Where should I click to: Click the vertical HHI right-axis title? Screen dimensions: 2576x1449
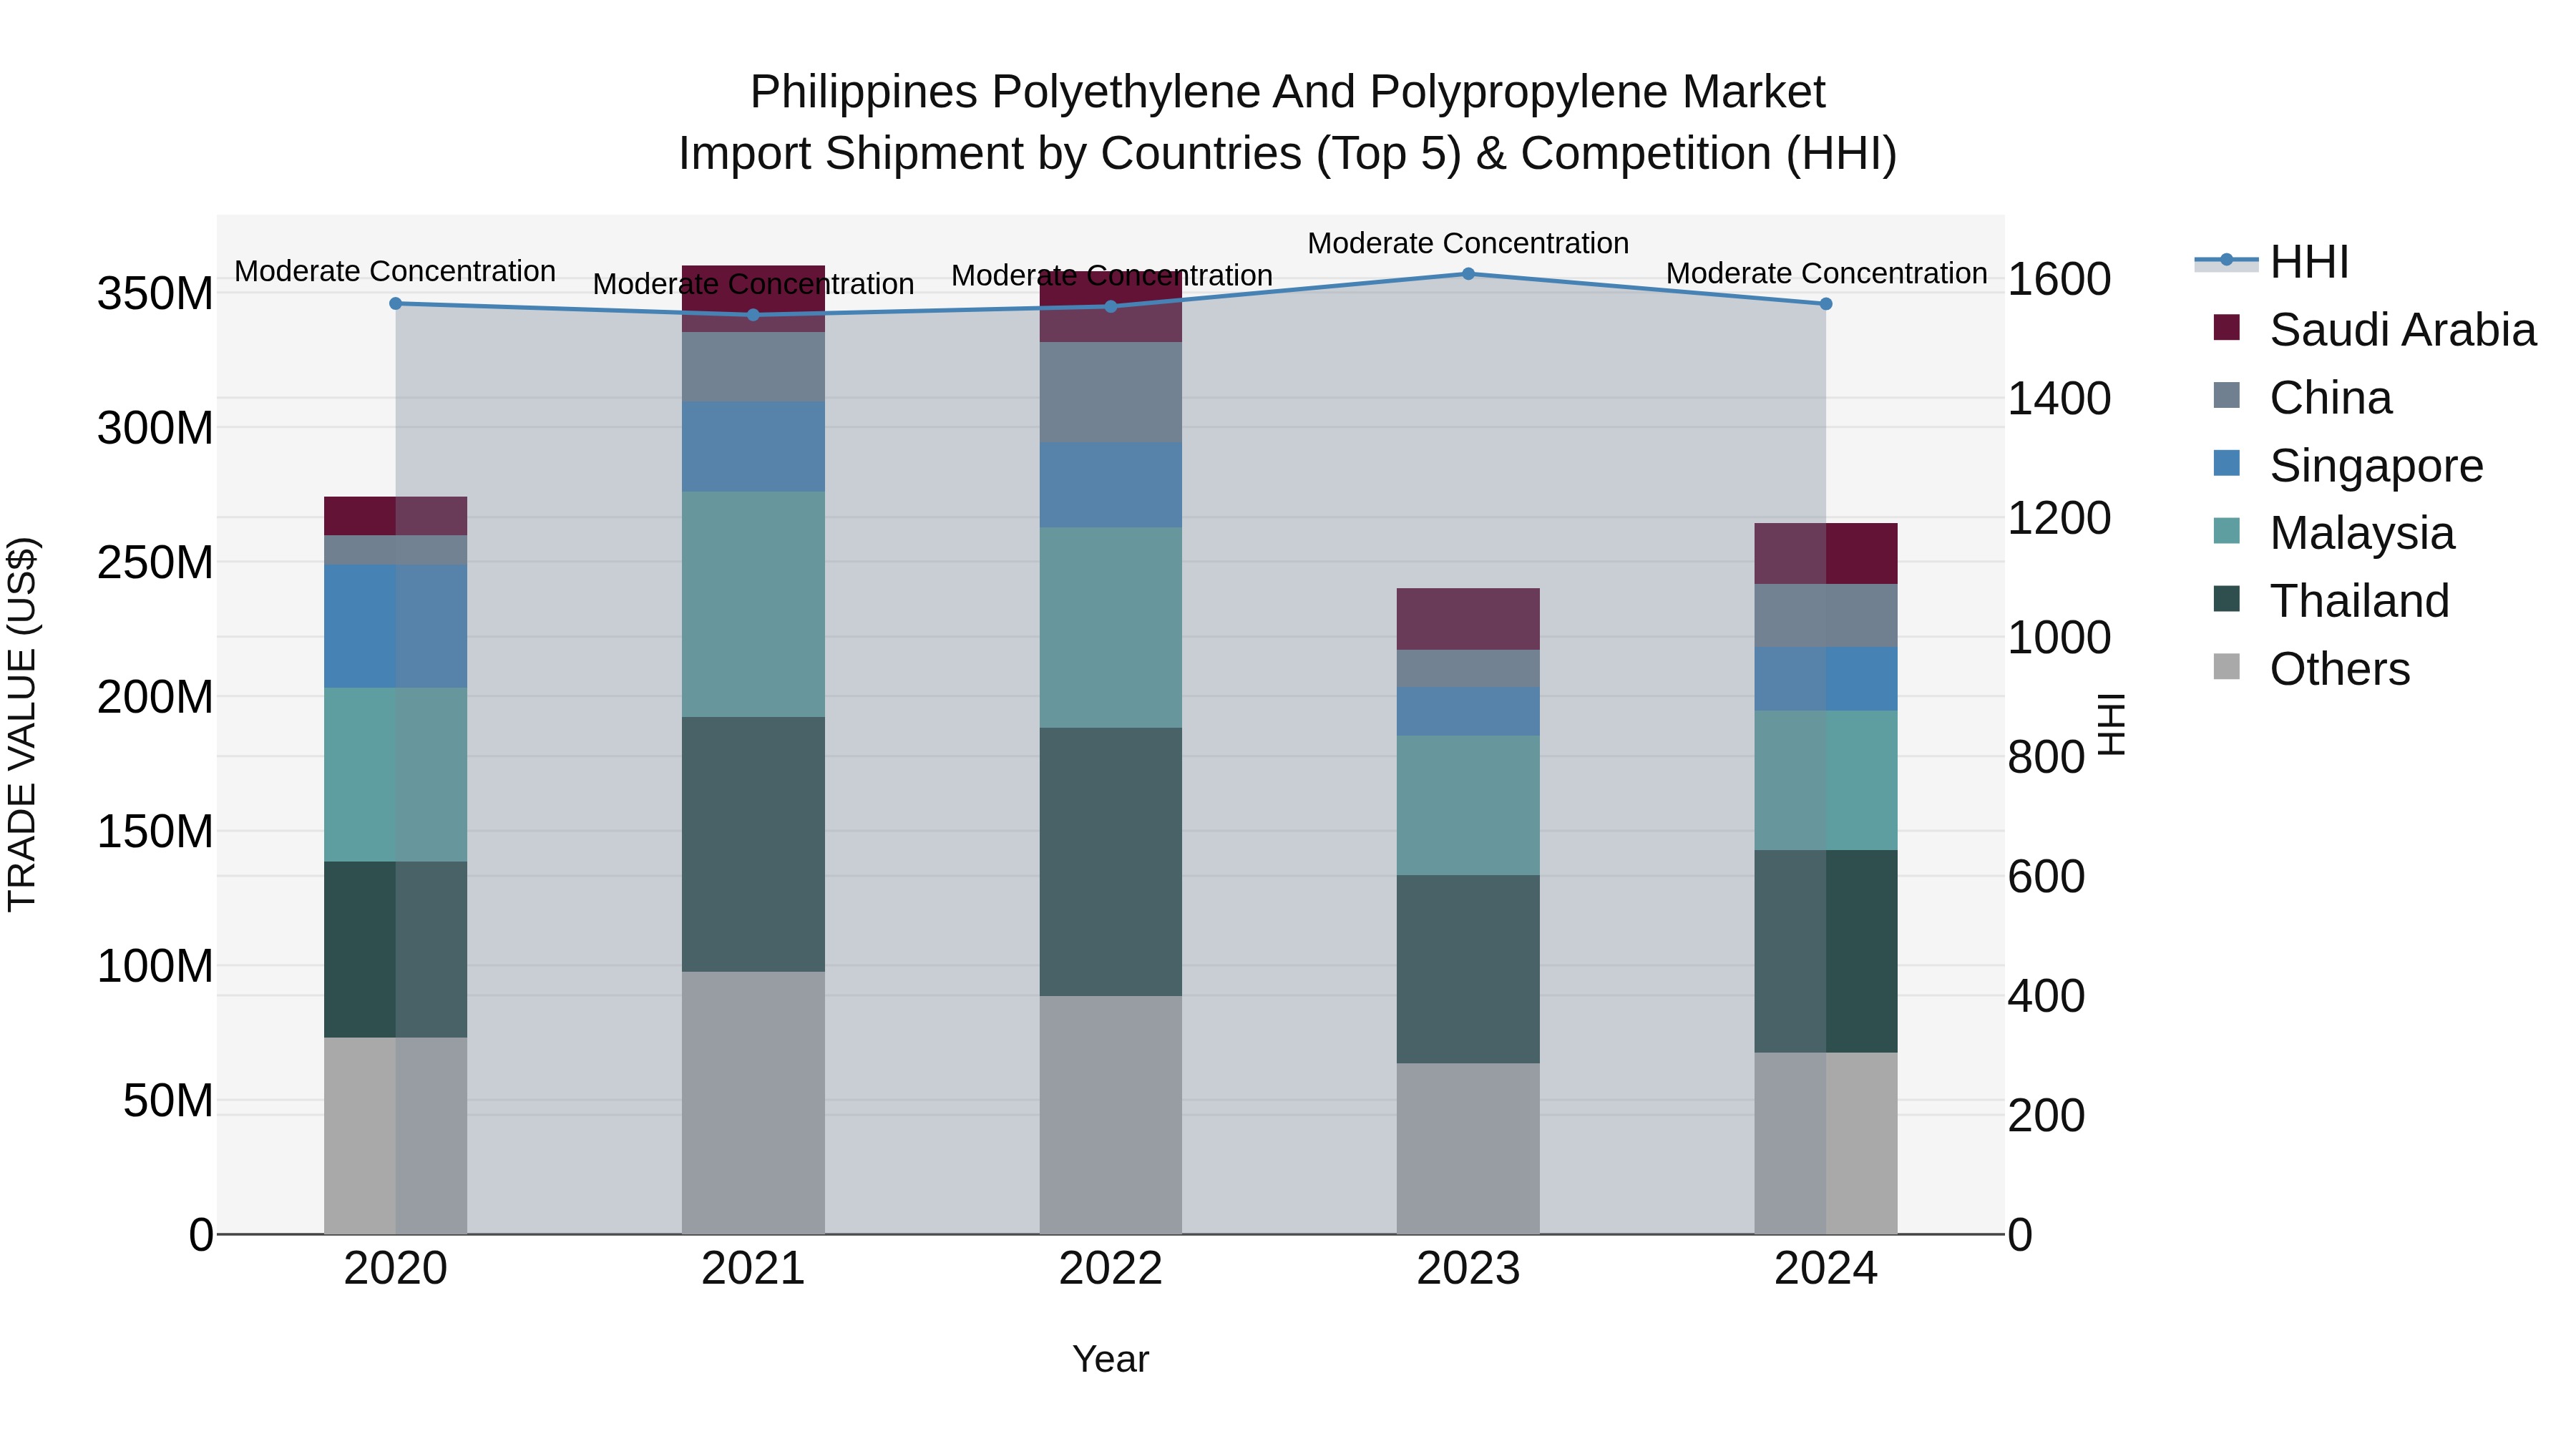pyautogui.click(x=2110, y=724)
